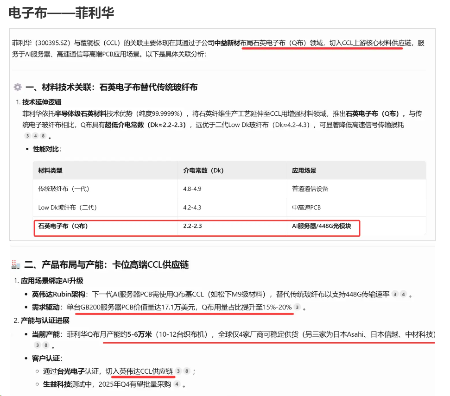Open citation badge 8 under 技术延伸逻辑 paragraph
Image resolution: width=450 pixels, height=396 pixels.
point(43,136)
